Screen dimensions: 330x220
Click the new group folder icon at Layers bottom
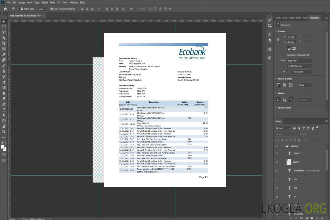click(312, 218)
